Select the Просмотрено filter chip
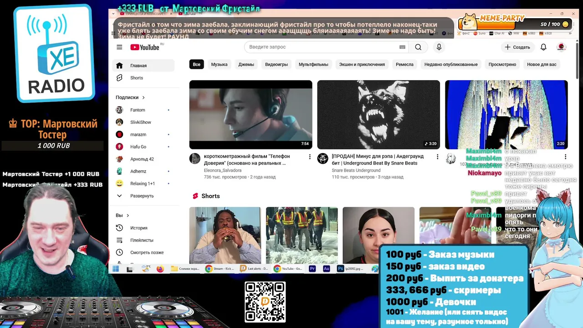The height and width of the screenshot is (328, 583). [502, 64]
